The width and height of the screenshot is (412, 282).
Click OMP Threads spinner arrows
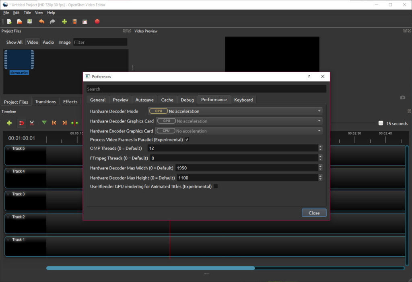[320, 148]
